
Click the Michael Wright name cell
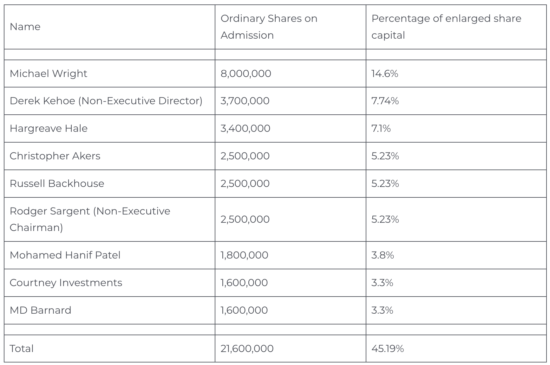[49, 74]
